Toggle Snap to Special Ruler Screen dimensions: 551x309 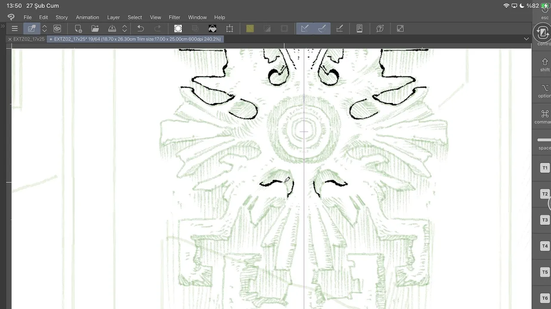pyautogui.click(x=322, y=29)
